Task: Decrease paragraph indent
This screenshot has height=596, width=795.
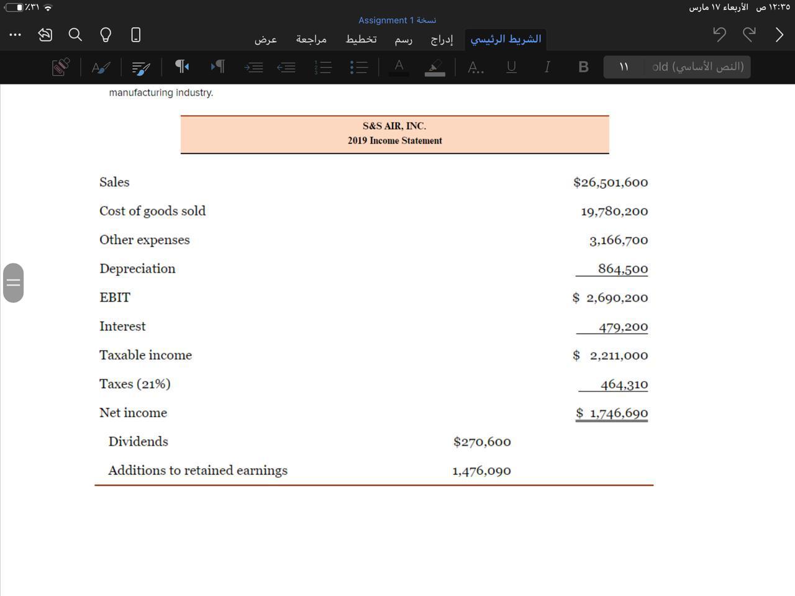Action: [286, 67]
